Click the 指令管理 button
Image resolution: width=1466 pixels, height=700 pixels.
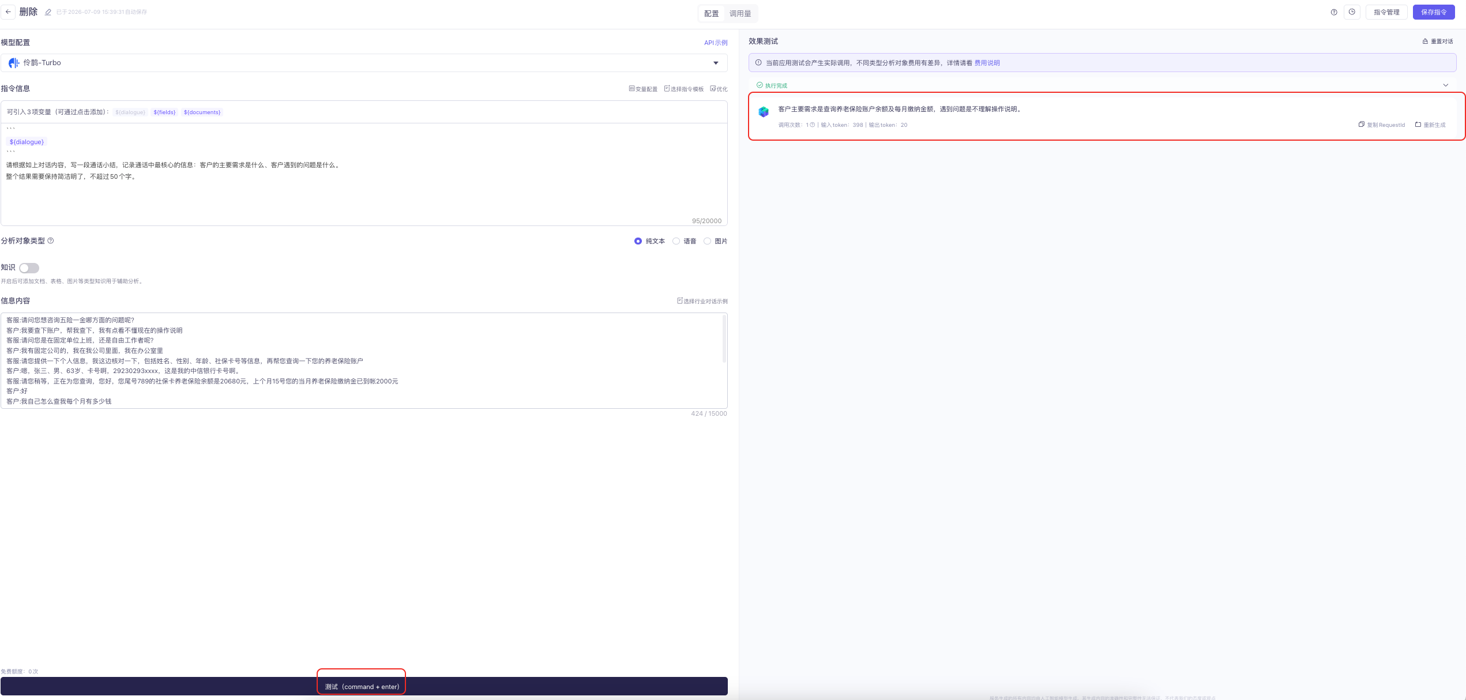click(1386, 12)
